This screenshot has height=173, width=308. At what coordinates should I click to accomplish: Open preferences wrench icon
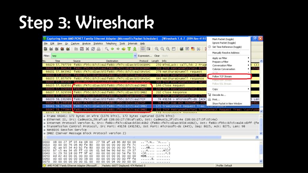pyautogui.click(x=199, y=49)
